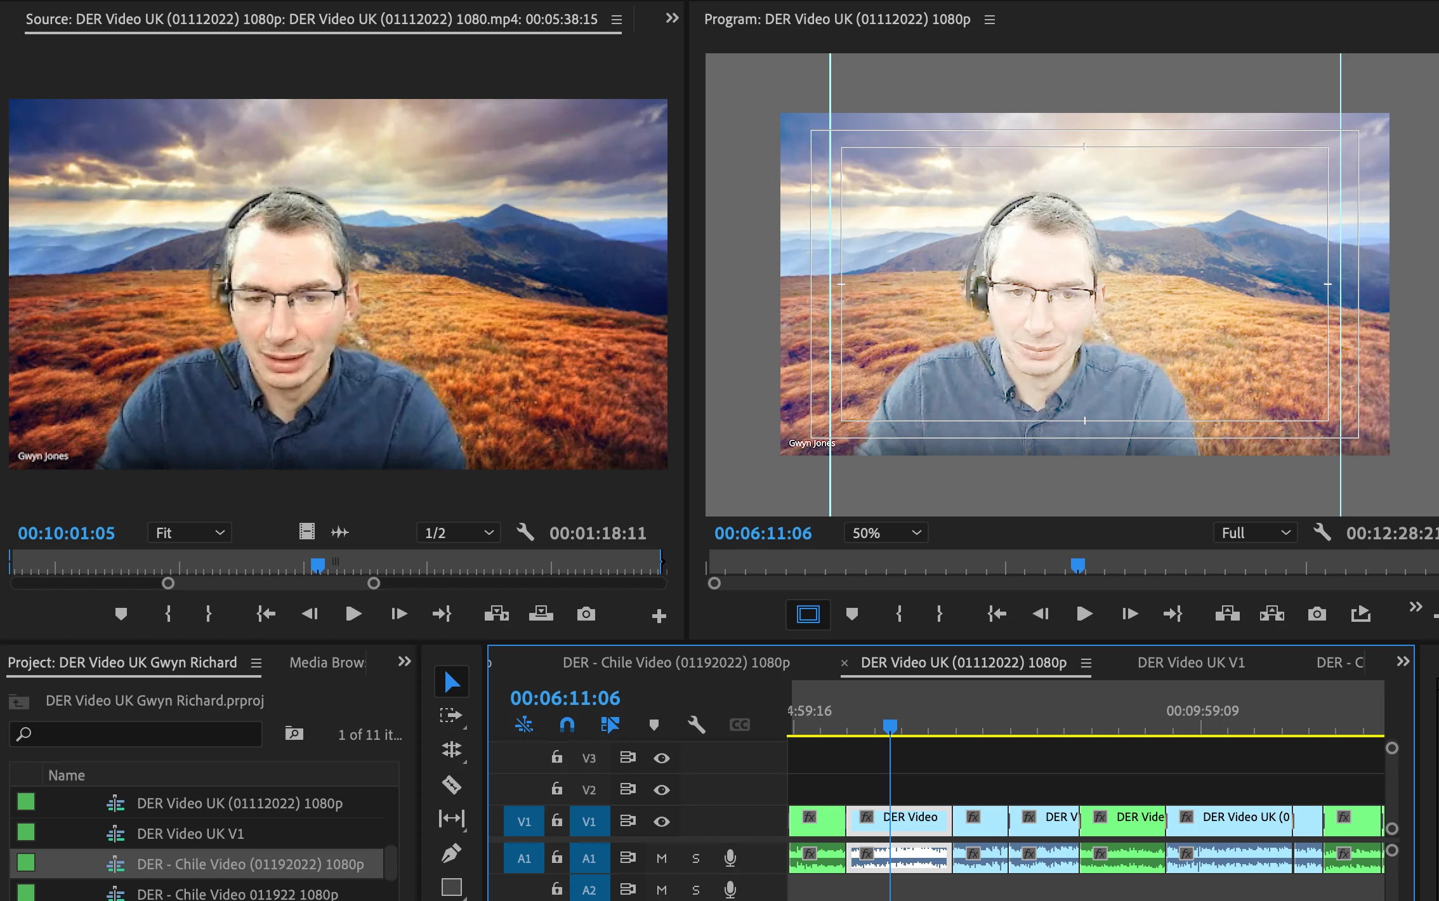Toggle Snap in Timeline magnet icon
The image size is (1439, 901).
[567, 725]
